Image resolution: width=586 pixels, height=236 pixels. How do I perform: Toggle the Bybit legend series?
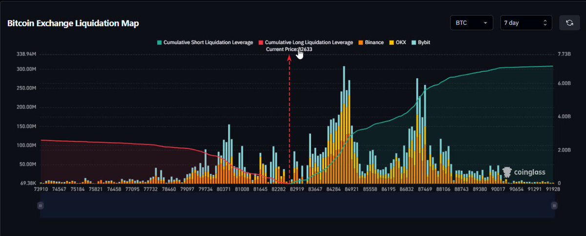point(421,42)
